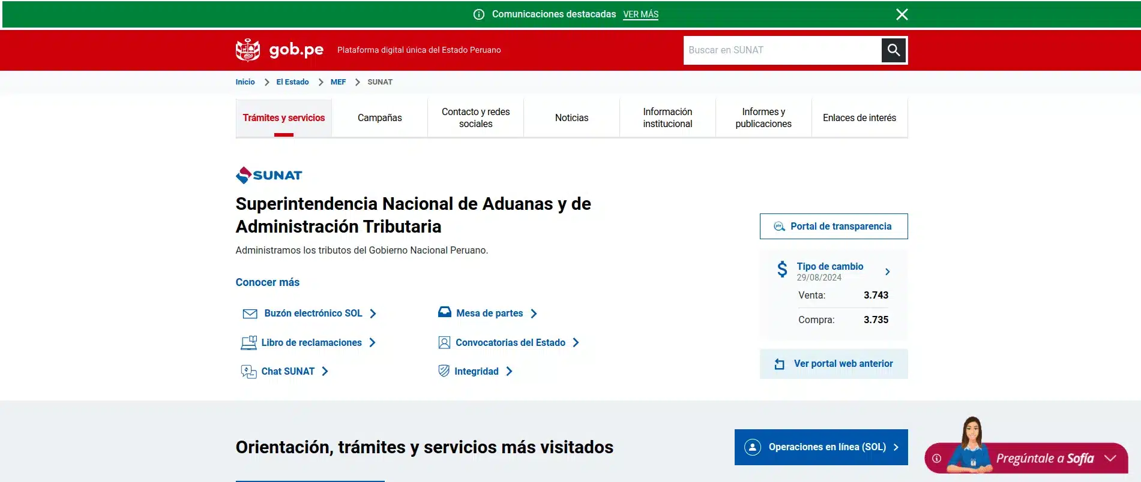Click the user icon in Operaciones en línea

coord(753,447)
